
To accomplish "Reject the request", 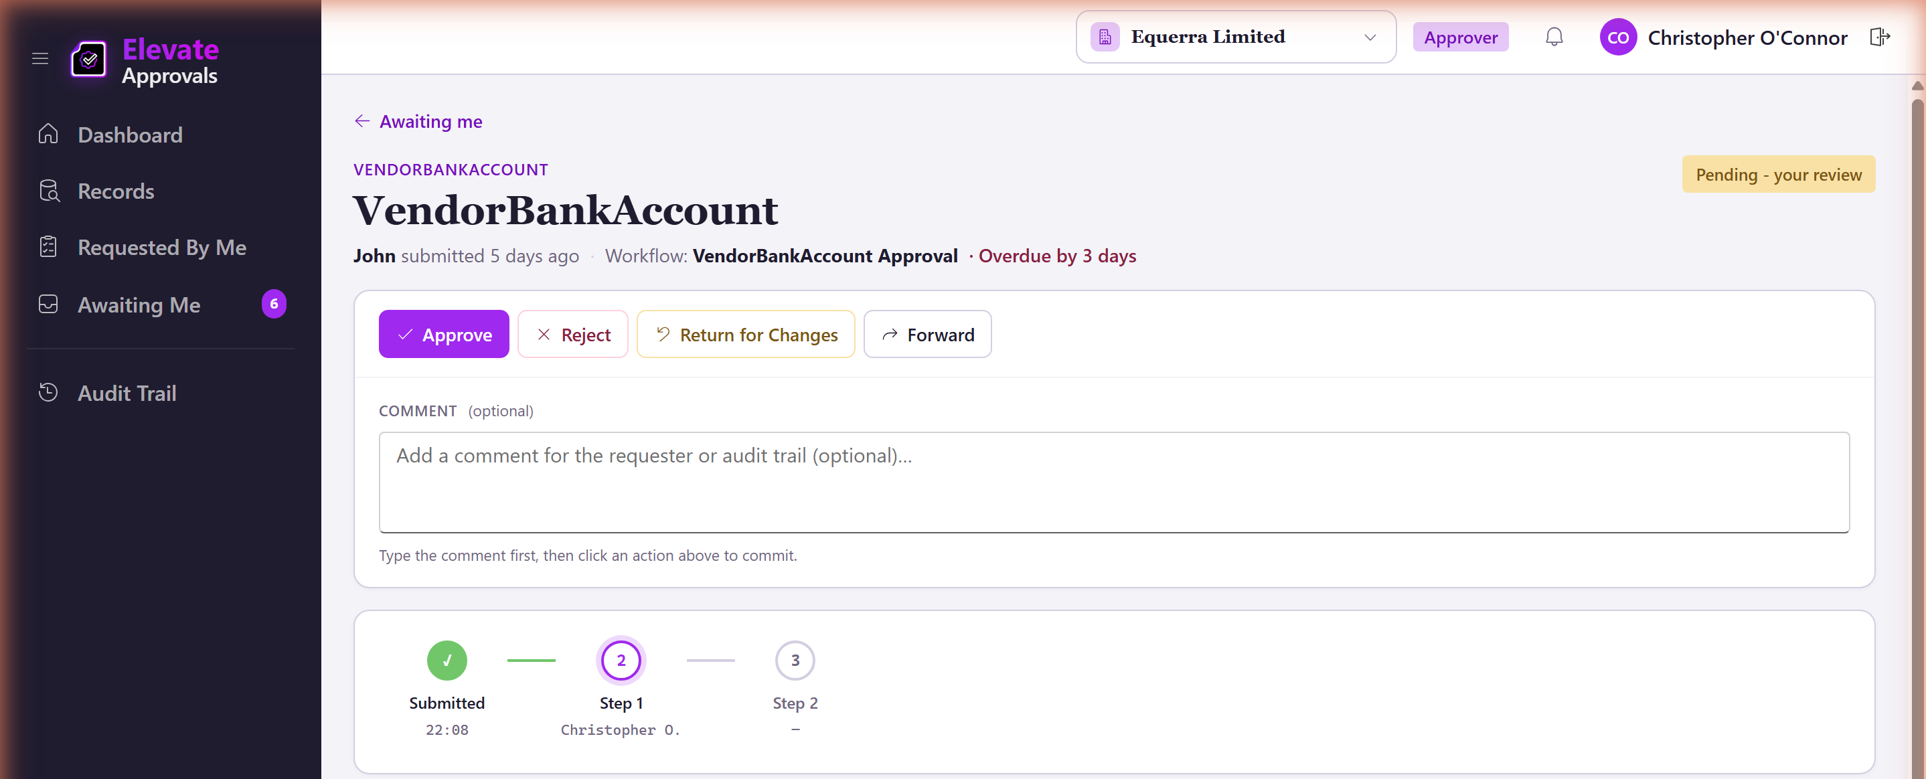I will 573,334.
